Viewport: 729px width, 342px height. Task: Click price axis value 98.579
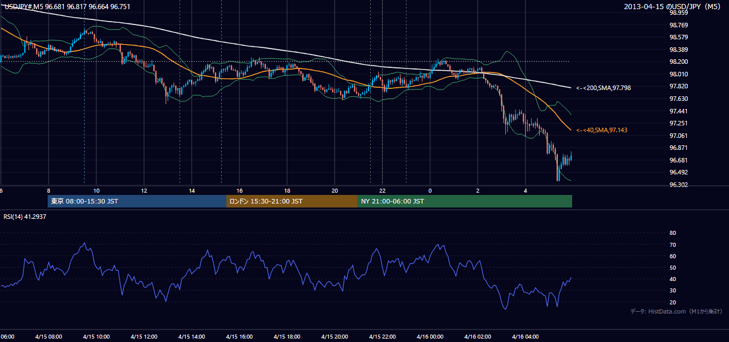(678, 37)
